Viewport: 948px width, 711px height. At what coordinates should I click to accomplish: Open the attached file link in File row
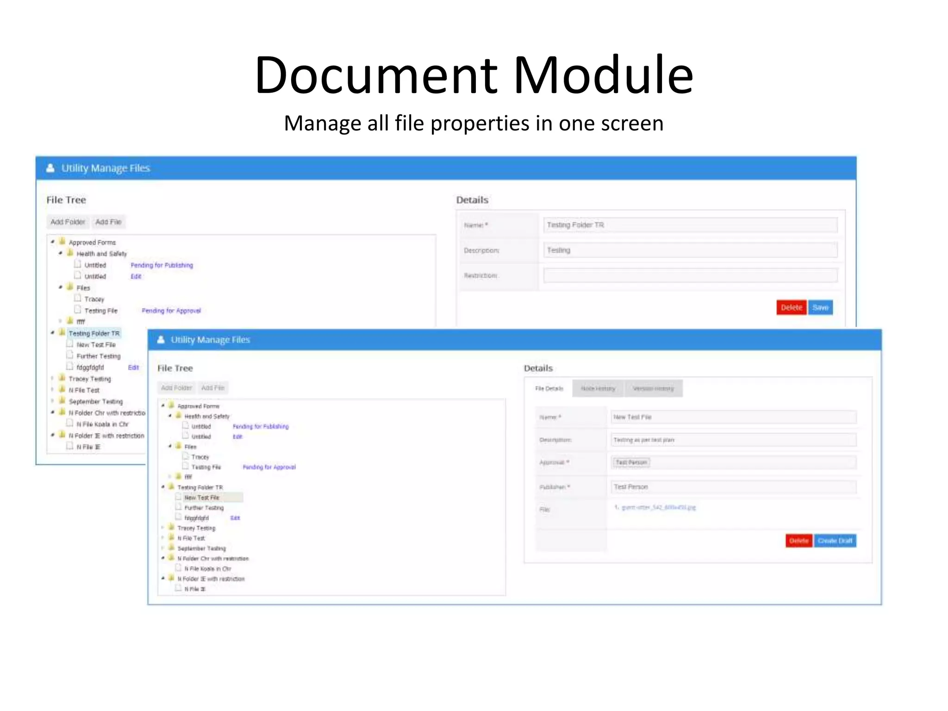click(658, 507)
